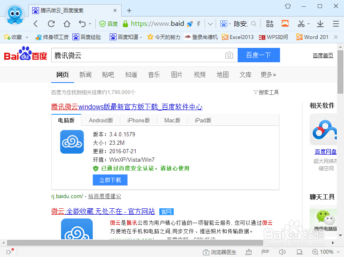Screen dimensions: 344x257
Task: Select the Mac版 tab
Action: pyautogui.click(x=172, y=120)
